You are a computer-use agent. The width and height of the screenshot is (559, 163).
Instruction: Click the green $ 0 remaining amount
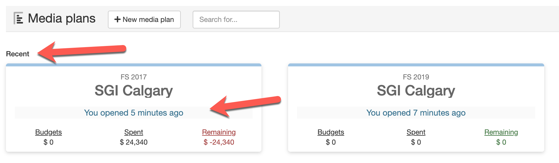point(501,142)
